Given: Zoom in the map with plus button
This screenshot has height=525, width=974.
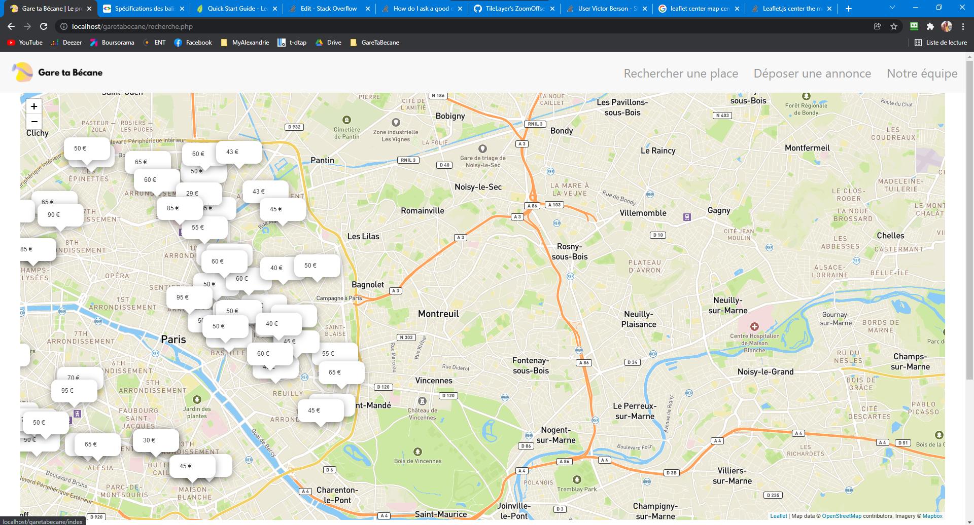Looking at the screenshot, I should (x=34, y=106).
